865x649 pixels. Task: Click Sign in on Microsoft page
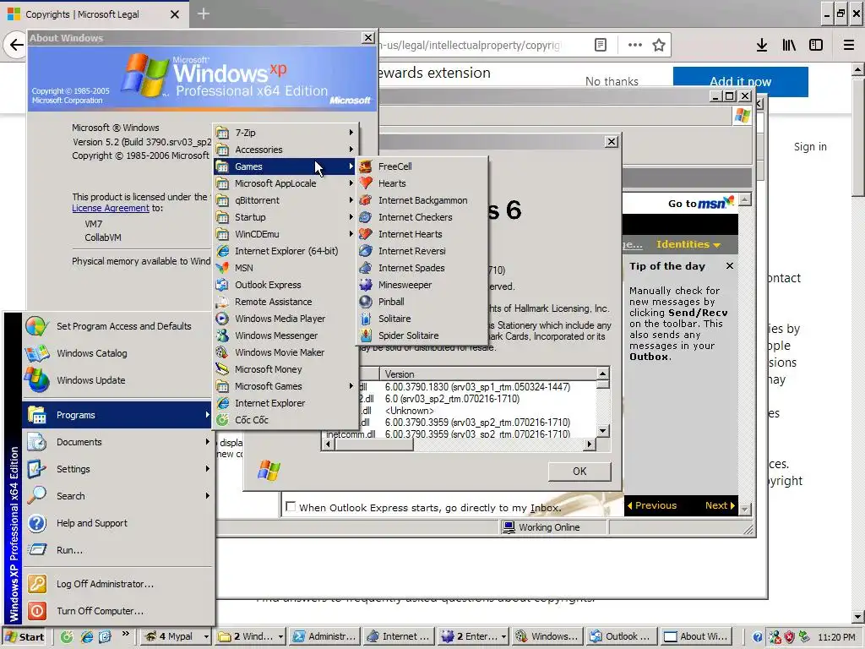(x=810, y=147)
